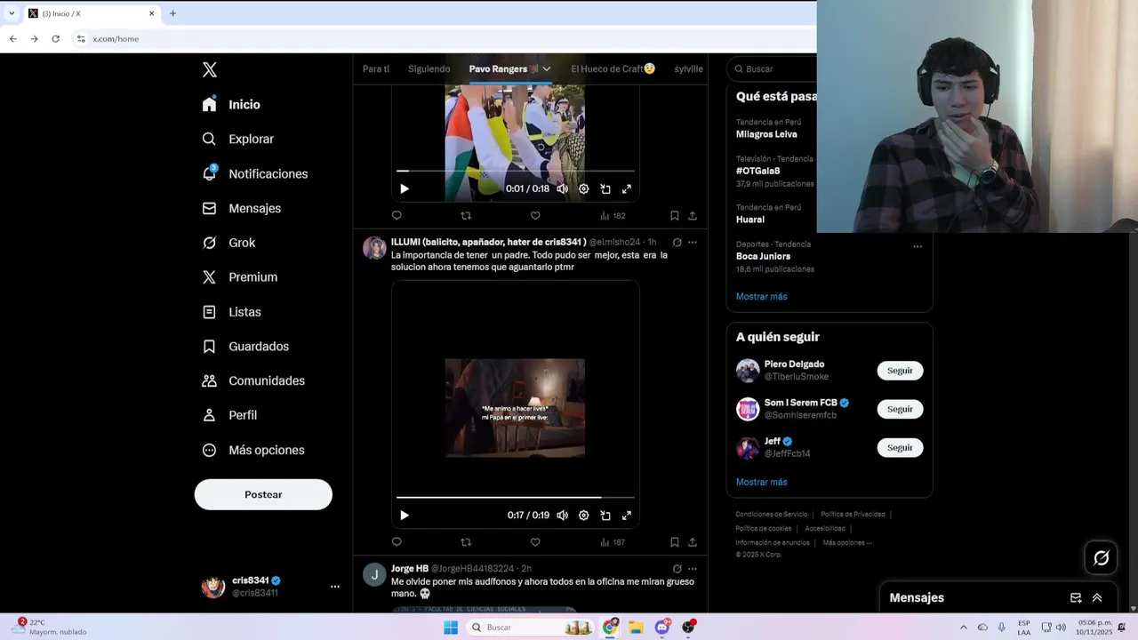Mute the first video volume icon
The image size is (1138, 640).
[562, 188]
